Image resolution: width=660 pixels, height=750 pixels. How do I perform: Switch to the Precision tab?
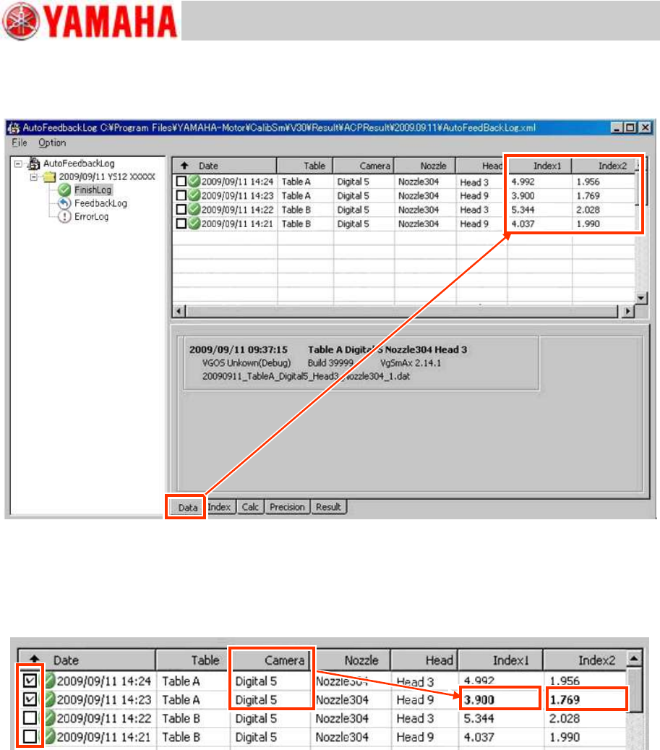(287, 507)
